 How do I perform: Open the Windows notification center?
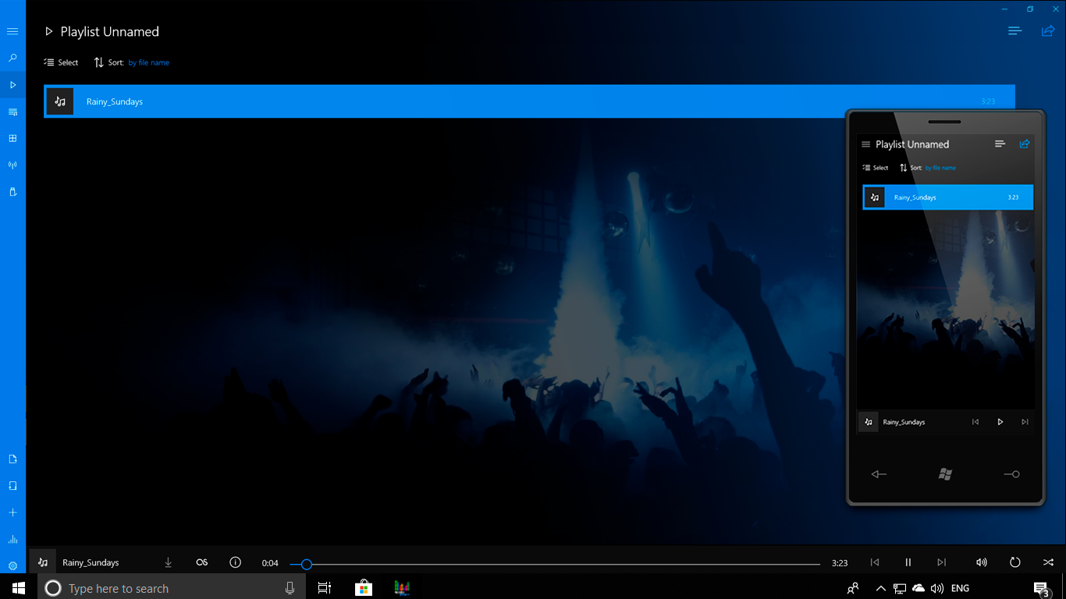click(x=1039, y=588)
